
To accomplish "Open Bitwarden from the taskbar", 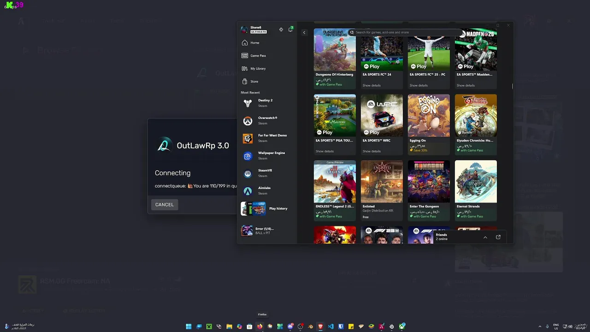I will pos(341,326).
